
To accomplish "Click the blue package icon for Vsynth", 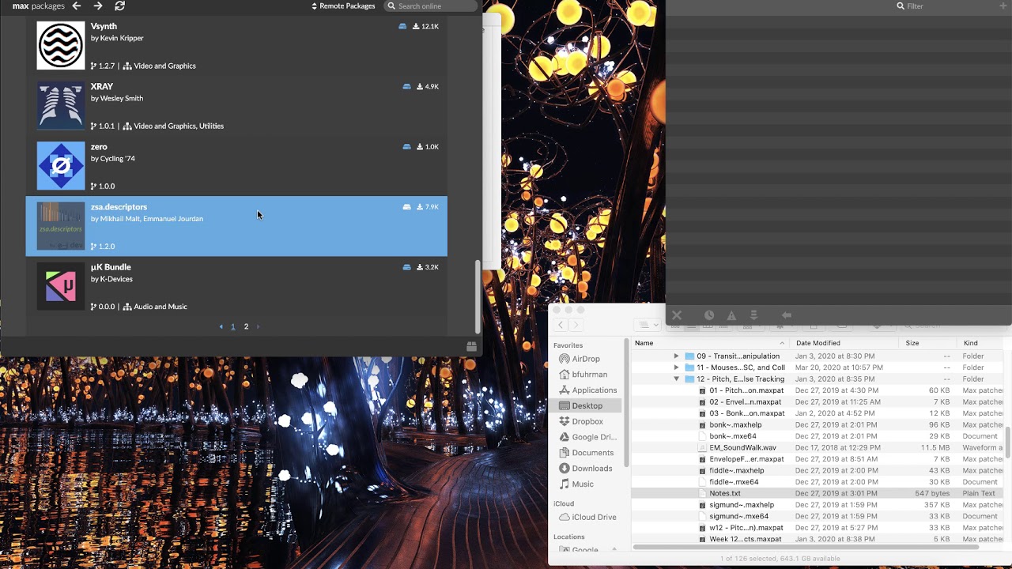I will pos(402,26).
